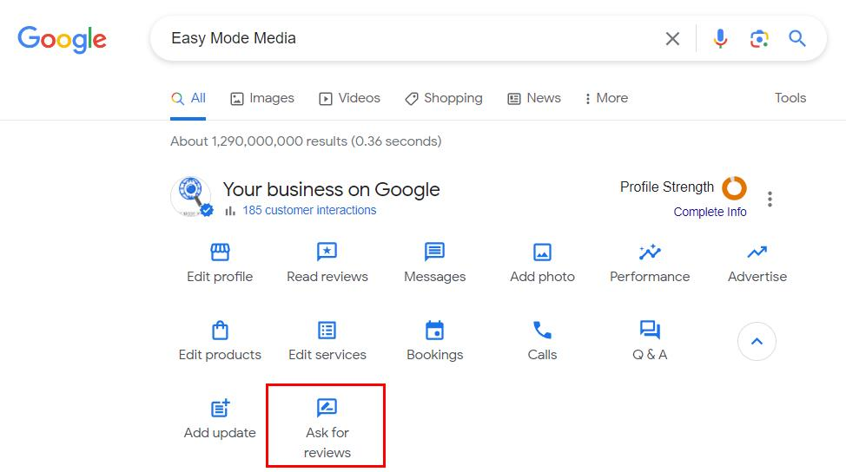This screenshot has height=472, width=846.
Task: Open the Performance sparkle chart icon
Action: pos(650,252)
